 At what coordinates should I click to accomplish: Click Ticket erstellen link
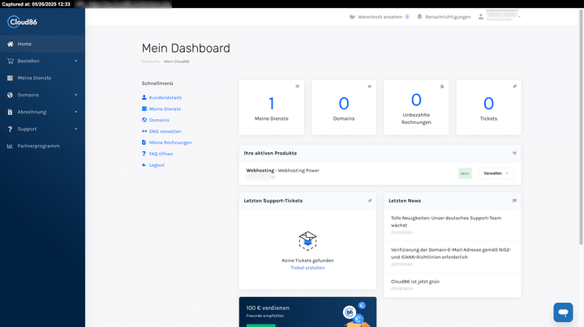click(307, 268)
